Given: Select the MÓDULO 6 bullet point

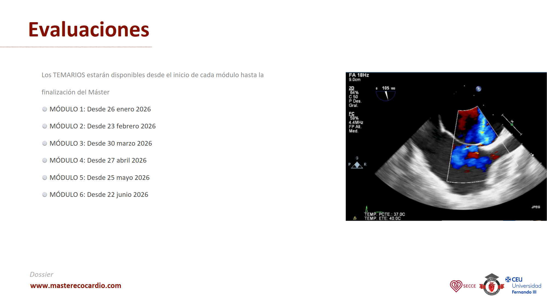Looking at the screenshot, I should tap(45, 195).
